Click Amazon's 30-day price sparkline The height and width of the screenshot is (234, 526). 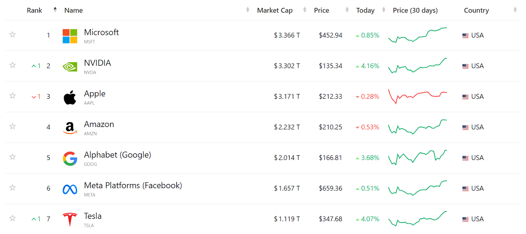418,127
